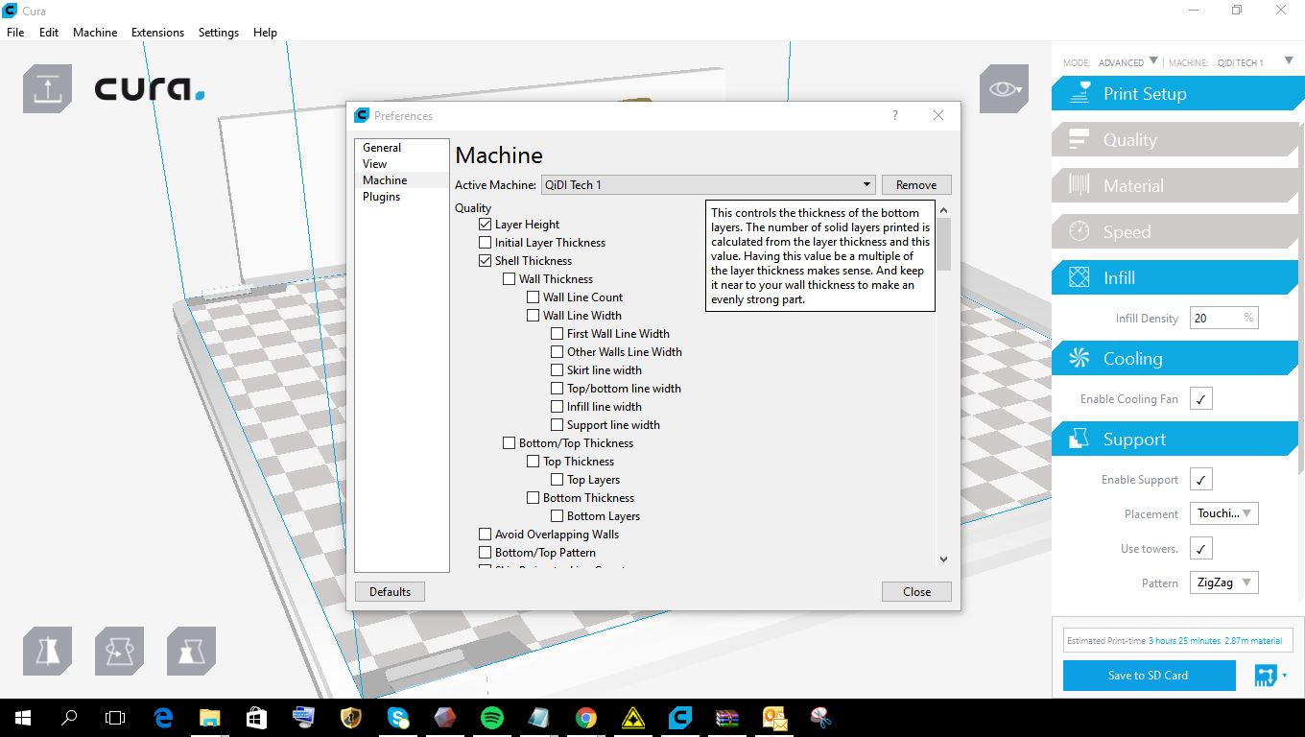1305x737 pixels.
Task: Open File Explorer from the taskbar
Action: [x=210, y=717]
